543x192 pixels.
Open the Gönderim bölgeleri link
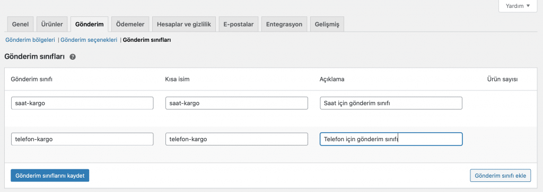pyautogui.click(x=30, y=40)
